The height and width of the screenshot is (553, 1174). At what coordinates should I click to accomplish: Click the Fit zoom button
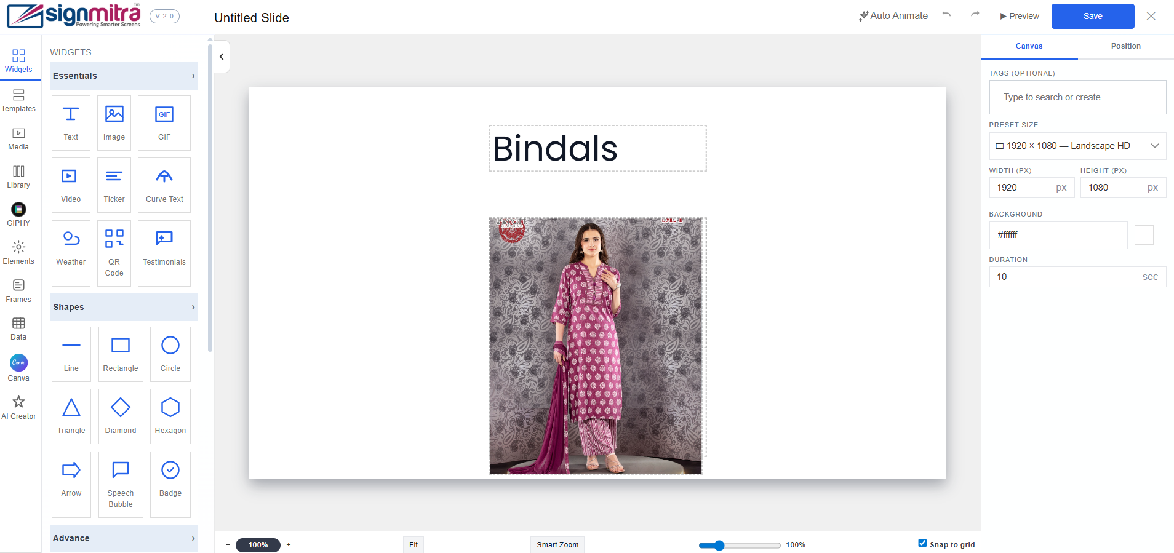point(413,544)
